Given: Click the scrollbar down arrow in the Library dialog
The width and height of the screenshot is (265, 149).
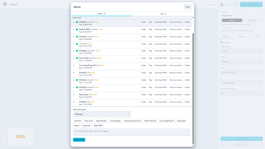Looking at the screenshot, I should 193,146.
